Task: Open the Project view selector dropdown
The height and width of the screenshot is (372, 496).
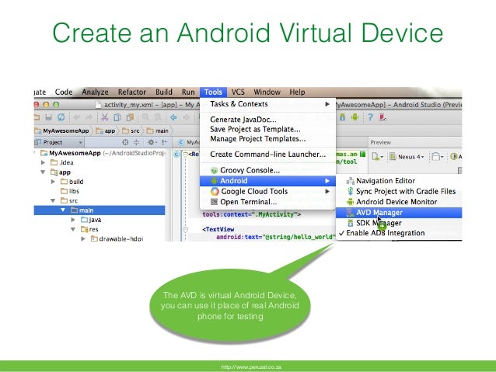Action: click(59, 142)
